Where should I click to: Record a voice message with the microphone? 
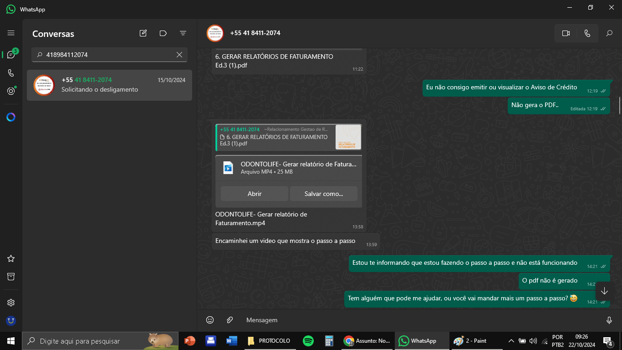(x=609, y=320)
